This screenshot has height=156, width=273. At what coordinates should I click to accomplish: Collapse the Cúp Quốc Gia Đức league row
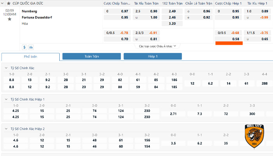(x=3, y=3)
